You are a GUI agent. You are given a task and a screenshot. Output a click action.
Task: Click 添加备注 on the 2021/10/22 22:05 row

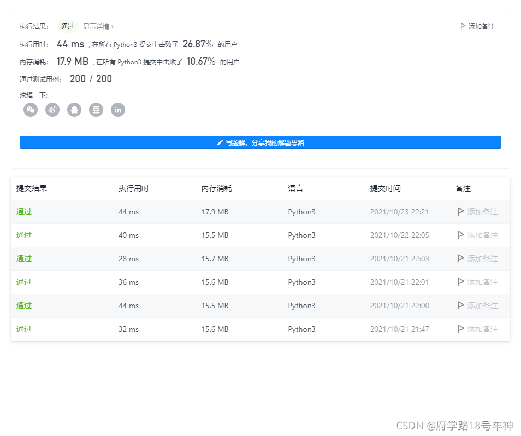click(478, 235)
